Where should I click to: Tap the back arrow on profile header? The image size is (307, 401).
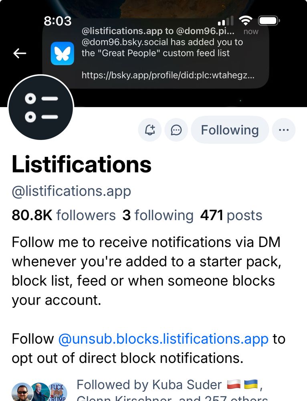pyautogui.click(x=20, y=53)
